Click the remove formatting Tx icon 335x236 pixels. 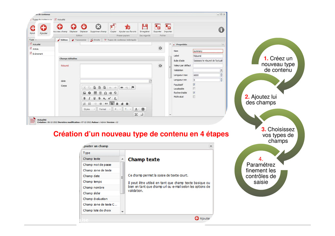click(x=115, y=98)
